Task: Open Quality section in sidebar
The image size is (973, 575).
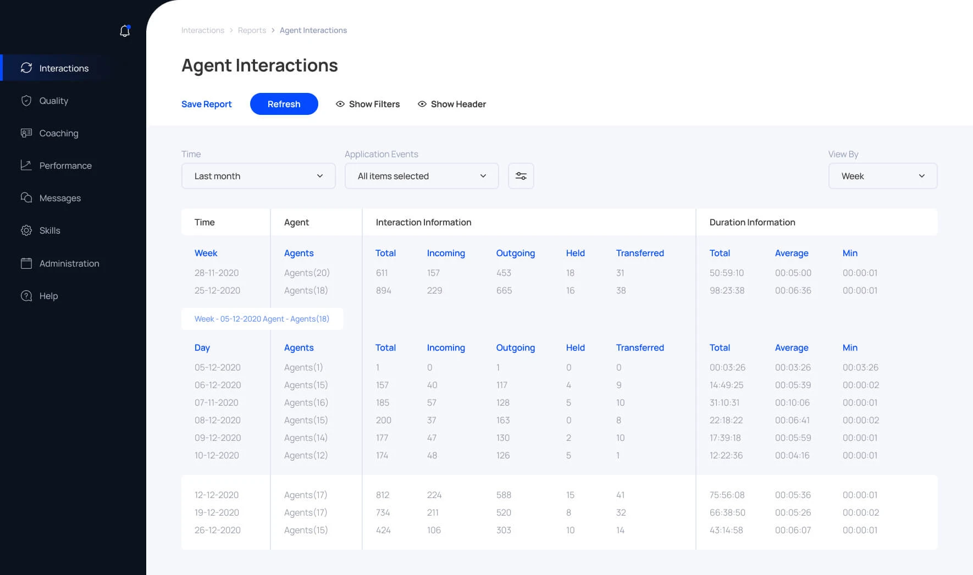Action: [x=54, y=101]
